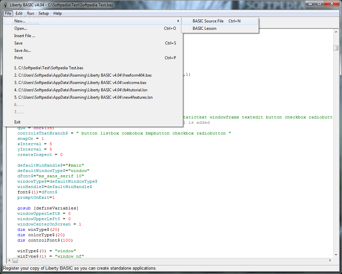Viewport: 342px width, 274px height.
Task: Open recent file freeform404.bas
Action: (x=93, y=75)
